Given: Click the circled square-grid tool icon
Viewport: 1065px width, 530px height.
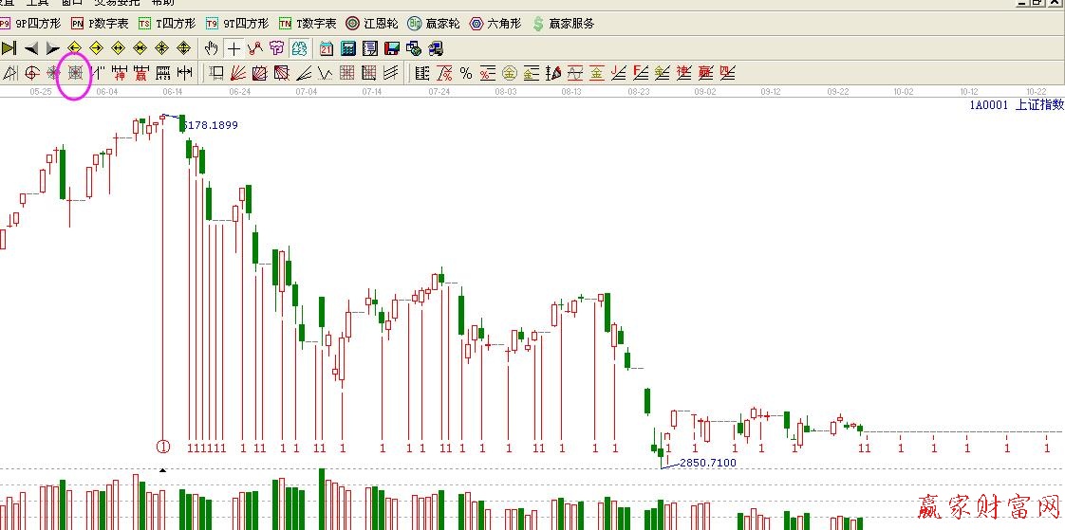Looking at the screenshot, I should pyautogui.click(x=74, y=73).
